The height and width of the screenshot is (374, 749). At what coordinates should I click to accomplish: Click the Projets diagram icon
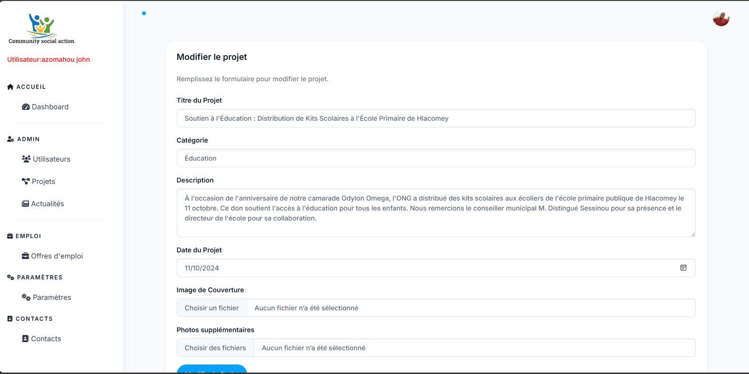26,181
